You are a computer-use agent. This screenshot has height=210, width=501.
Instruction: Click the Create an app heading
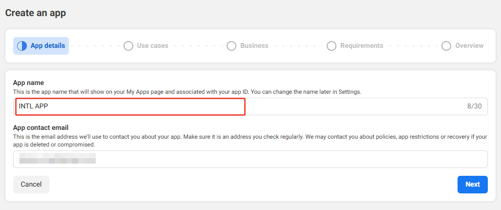pos(35,13)
